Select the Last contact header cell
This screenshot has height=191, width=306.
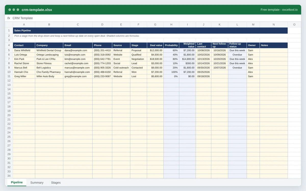[203, 45]
